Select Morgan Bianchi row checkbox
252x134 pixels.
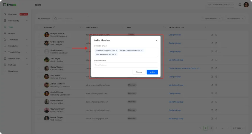pyautogui.click(x=39, y=35)
